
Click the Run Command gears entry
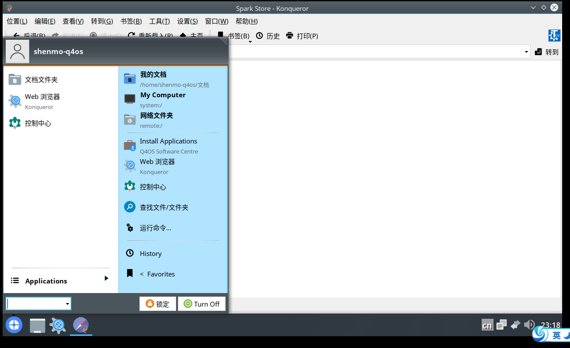[x=155, y=228]
